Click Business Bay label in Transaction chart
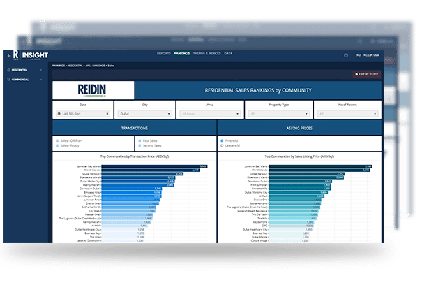Viewport: 429px width, 292px height. (x=92, y=233)
